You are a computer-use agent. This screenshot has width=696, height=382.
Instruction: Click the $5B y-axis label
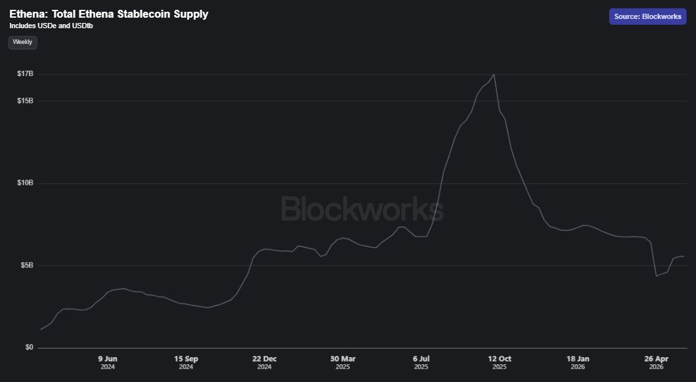tap(27, 265)
